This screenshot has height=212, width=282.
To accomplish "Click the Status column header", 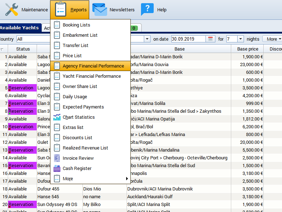I will click(23, 49).
